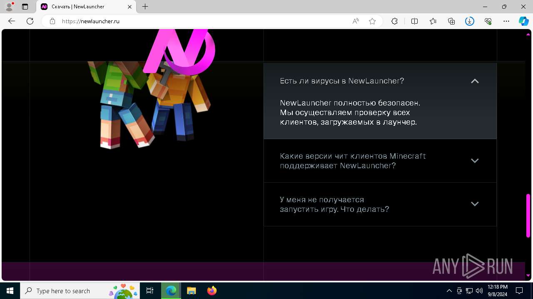Click the taskbar search box
The width and height of the screenshot is (533, 299).
coord(81,291)
